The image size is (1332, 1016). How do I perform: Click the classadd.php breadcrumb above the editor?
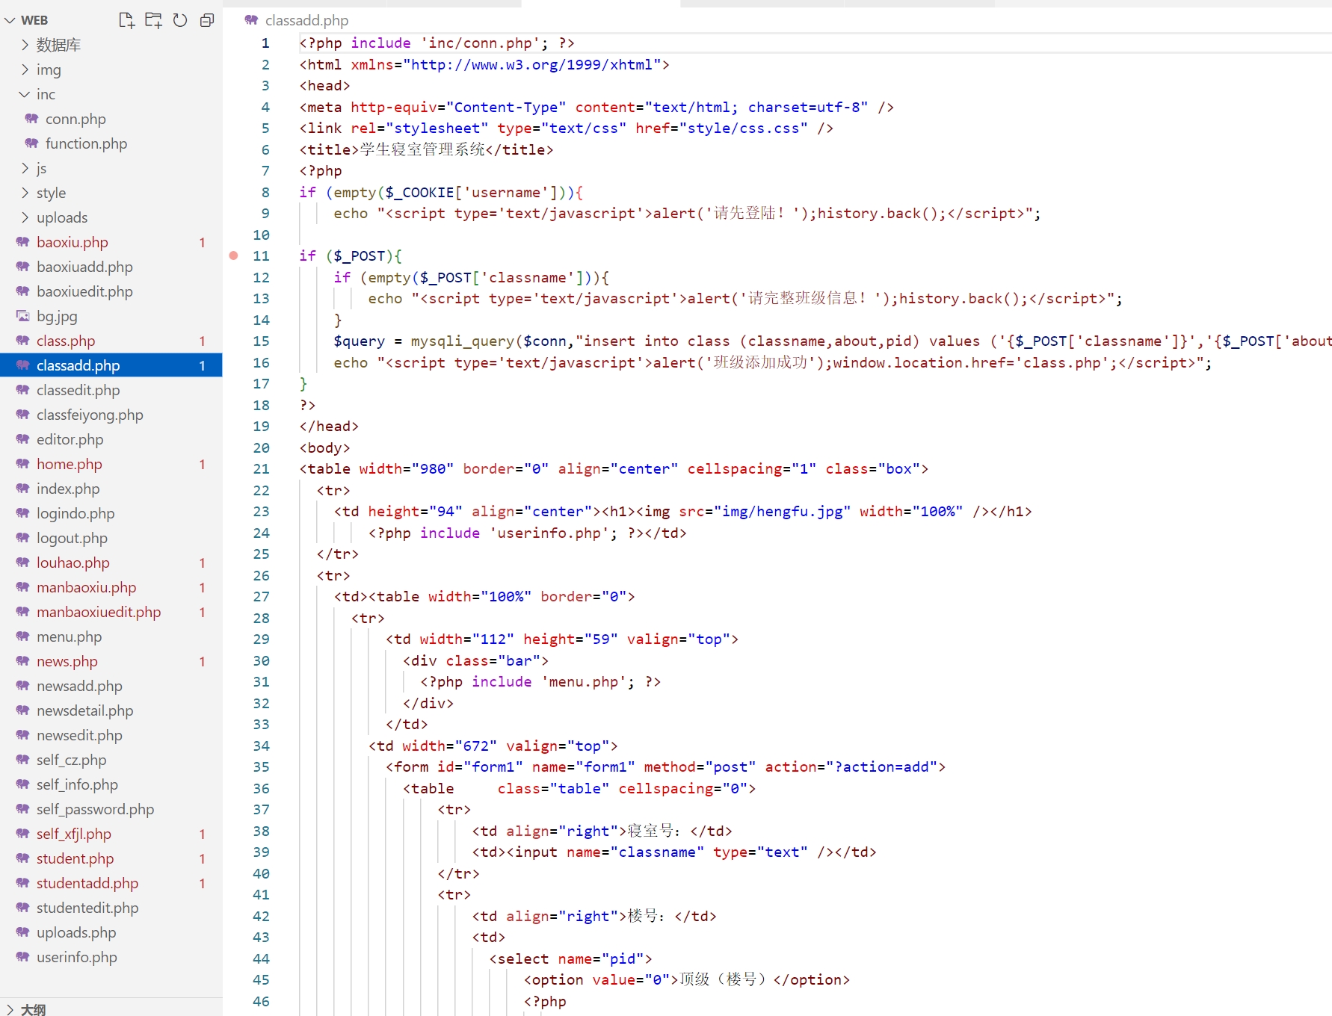point(306,20)
